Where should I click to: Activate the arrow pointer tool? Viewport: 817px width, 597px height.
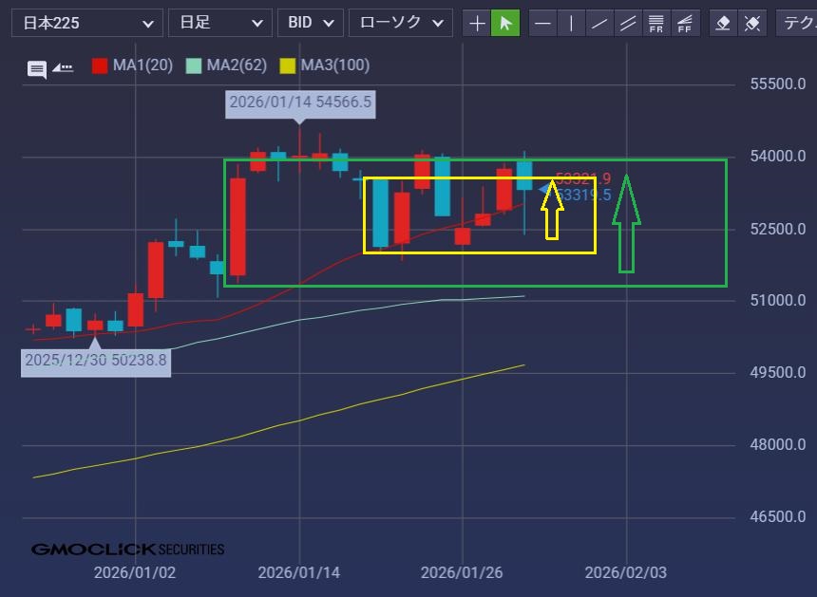505,23
